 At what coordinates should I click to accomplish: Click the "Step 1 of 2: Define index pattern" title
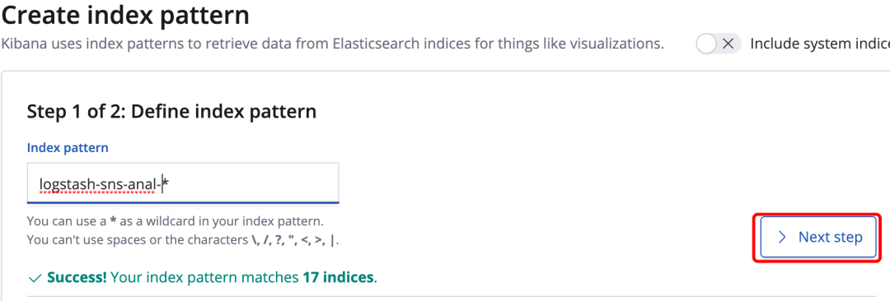click(x=171, y=111)
